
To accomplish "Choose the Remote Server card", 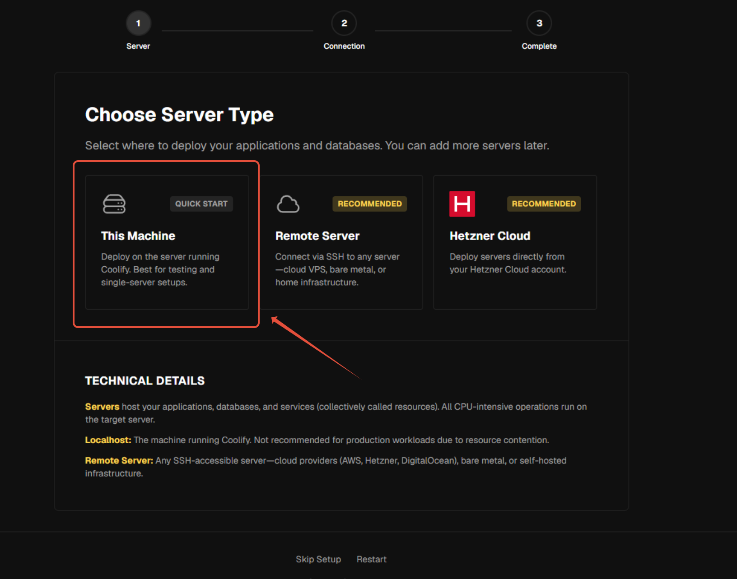I will [341, 242].
